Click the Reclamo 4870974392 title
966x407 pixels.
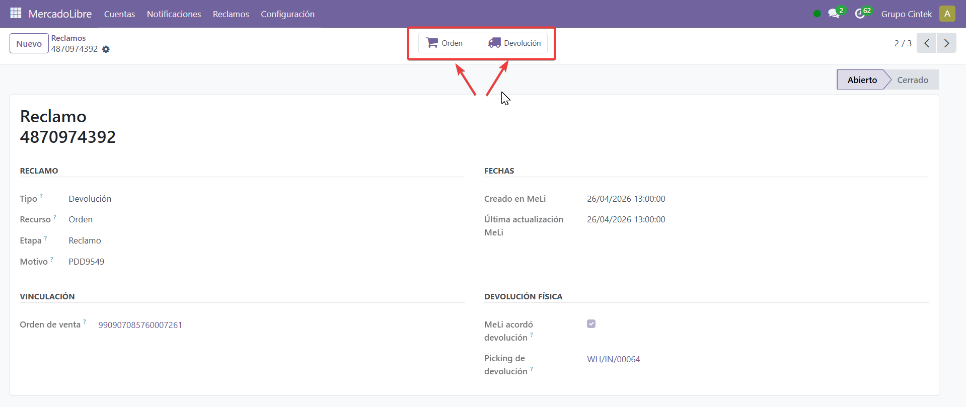[68, 126]
